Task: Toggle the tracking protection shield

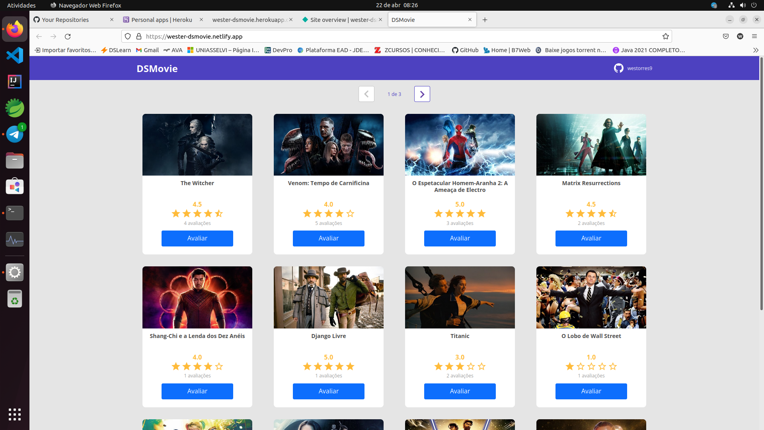Action: 128,36
